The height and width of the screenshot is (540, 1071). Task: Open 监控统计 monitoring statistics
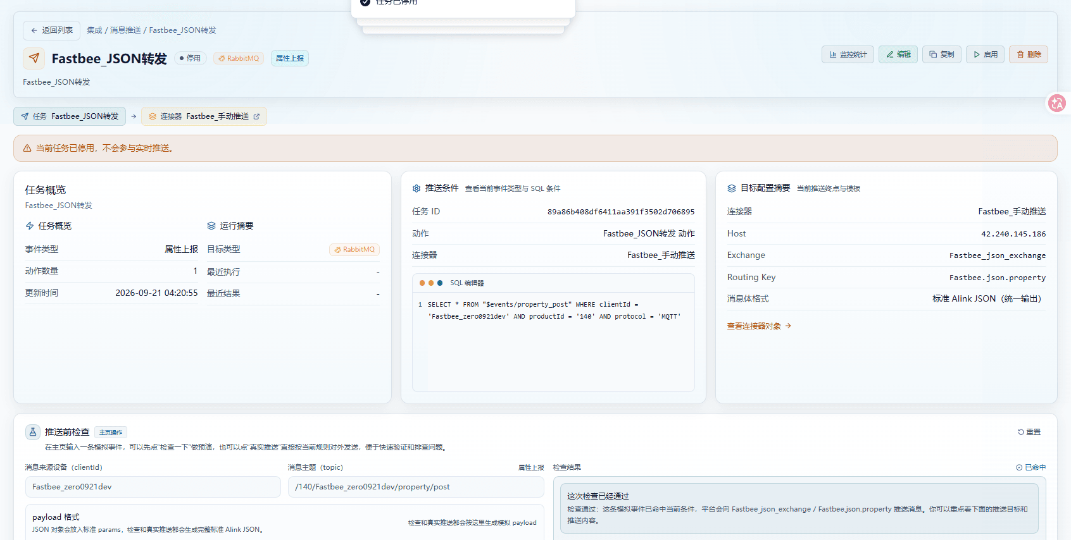848,54
